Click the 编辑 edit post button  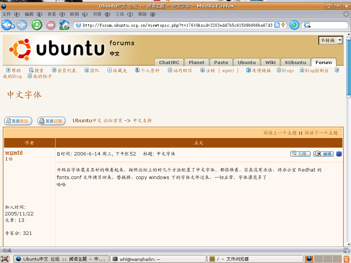click(323, 154)
